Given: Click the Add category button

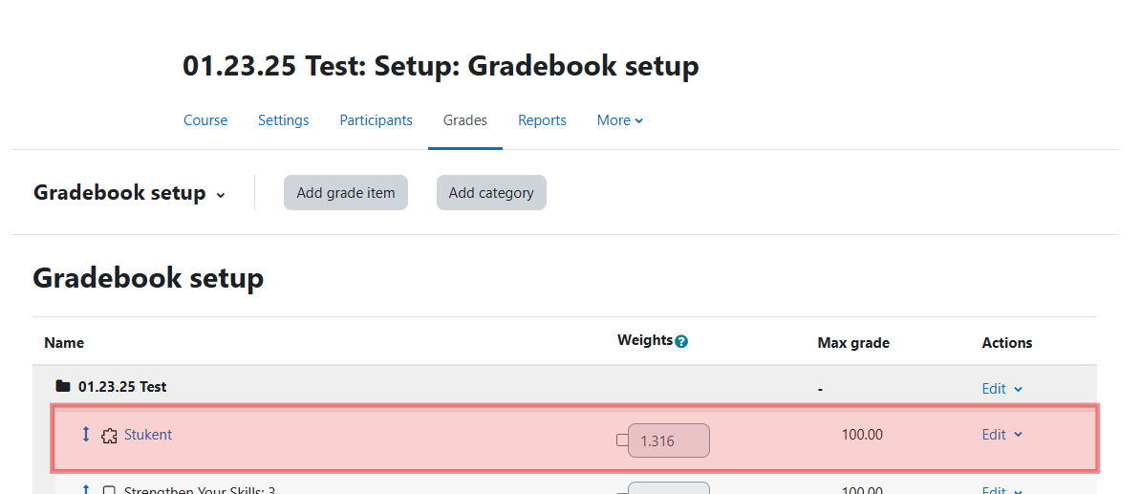Looking at the screenshot, I should [491, 193].
